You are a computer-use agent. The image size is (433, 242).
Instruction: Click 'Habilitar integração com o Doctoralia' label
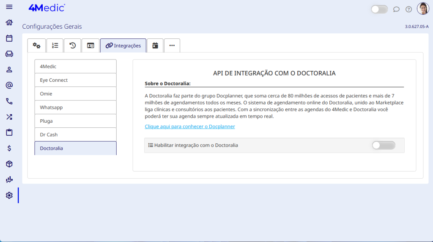(196, 145)
